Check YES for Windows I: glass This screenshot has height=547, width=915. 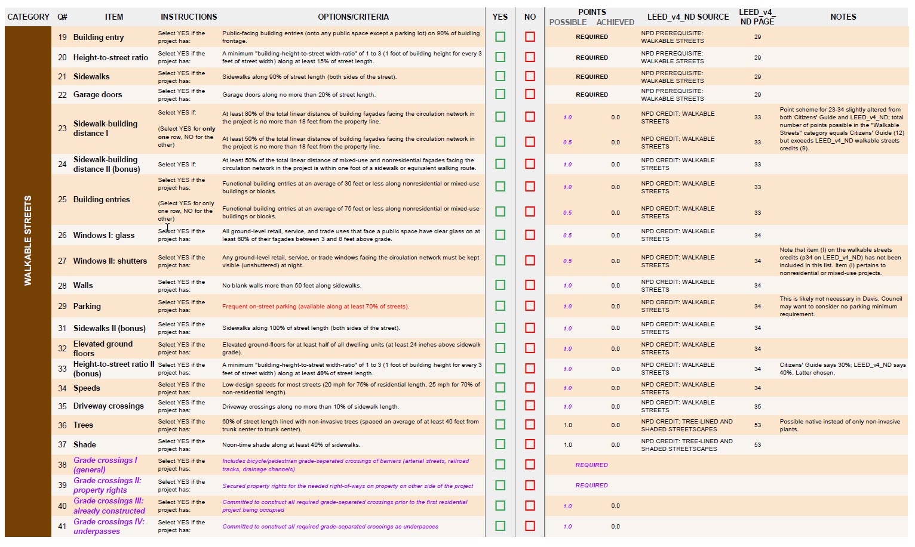click(x=500, y=235)
